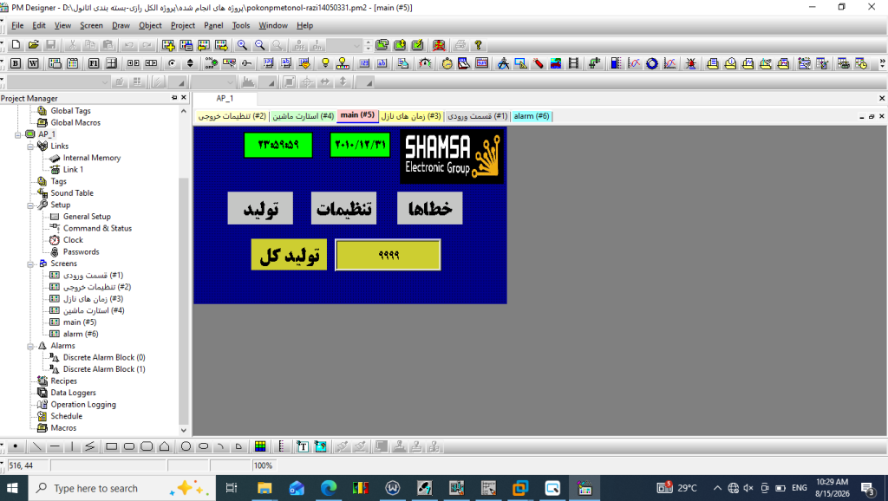Collapse the AP_1 tree node
The width and height of the screenshot is (888, 501).
[x=18, y=134]
